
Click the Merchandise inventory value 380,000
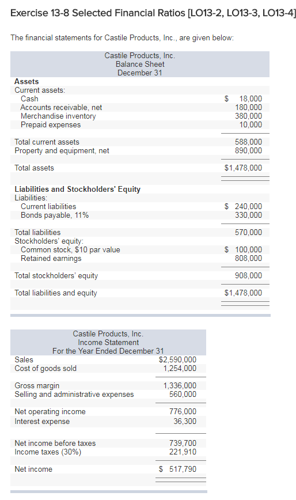coord(249,116)
